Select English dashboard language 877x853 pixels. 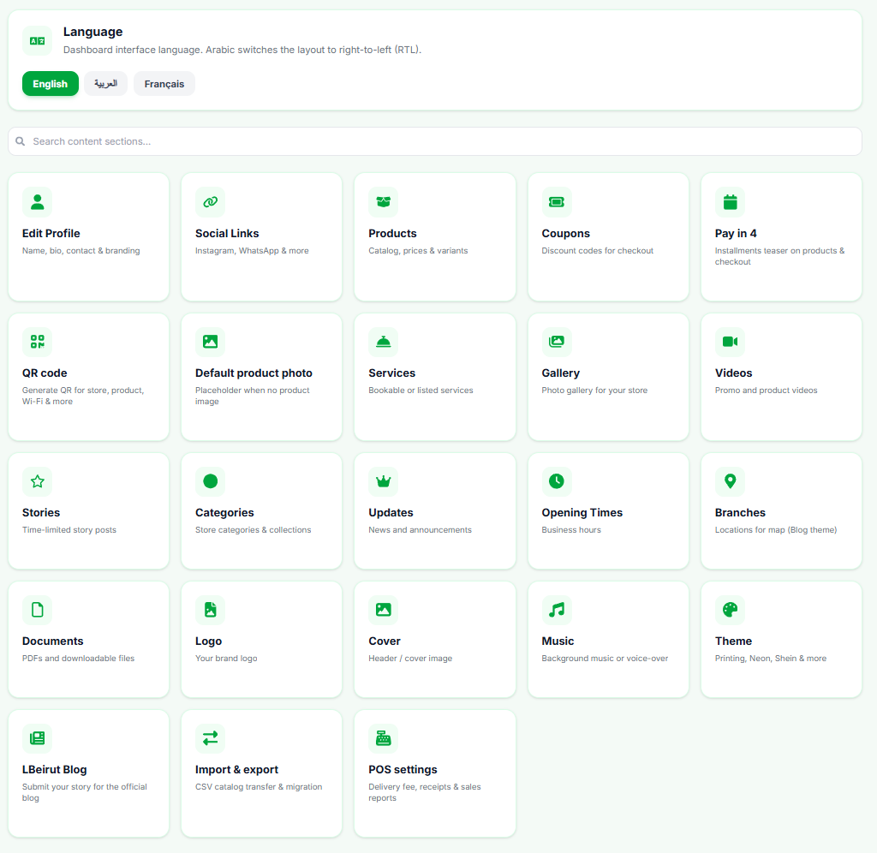(x=51, y=84)
